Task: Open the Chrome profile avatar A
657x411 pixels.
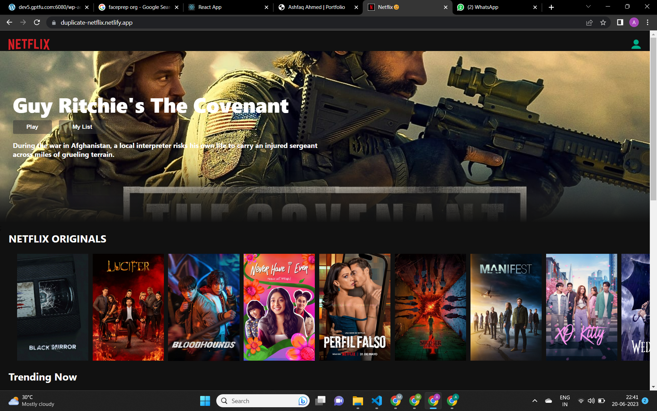Action: tap(634, 23)
